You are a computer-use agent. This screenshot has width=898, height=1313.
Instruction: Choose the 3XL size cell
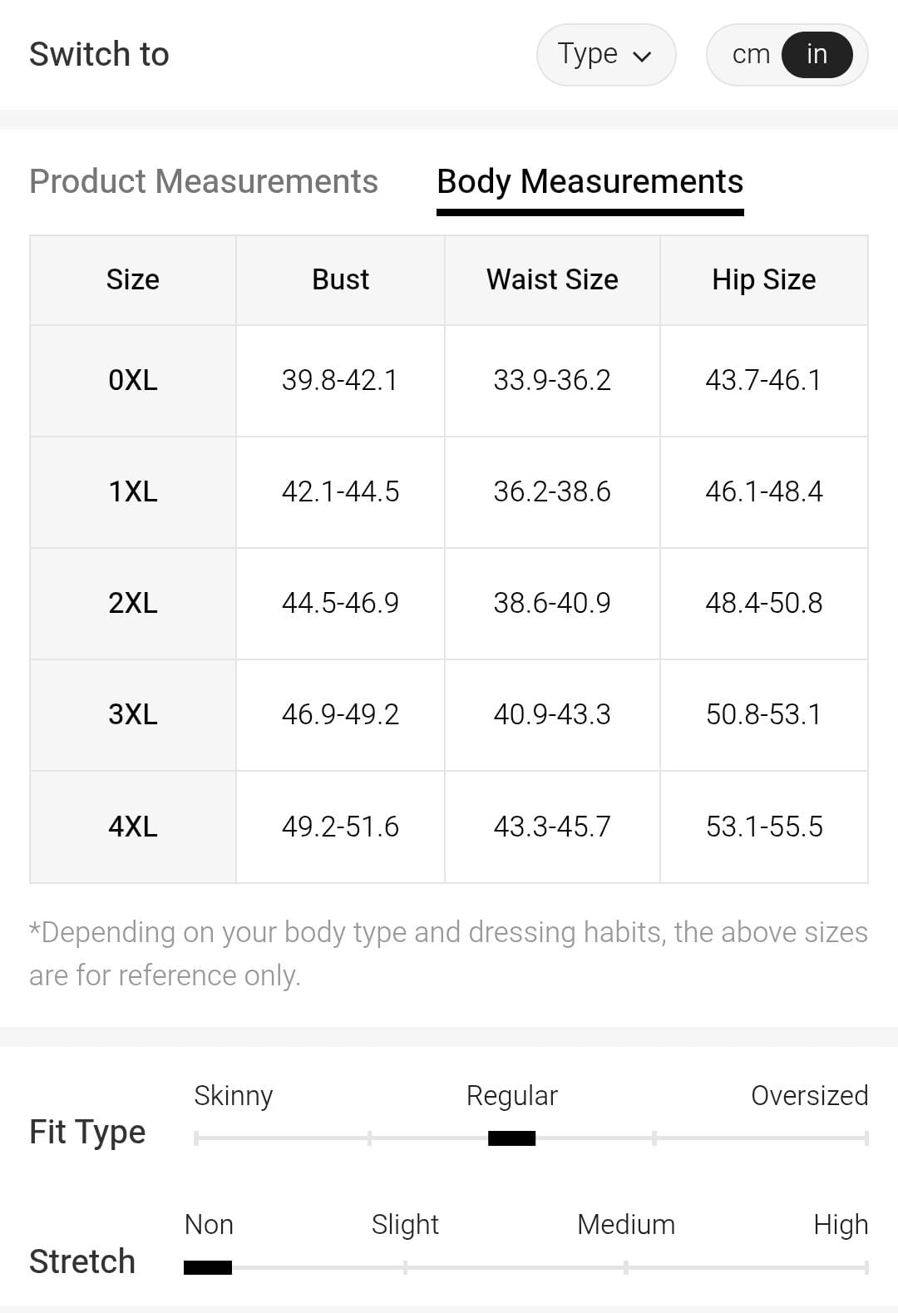click(133, 714)
